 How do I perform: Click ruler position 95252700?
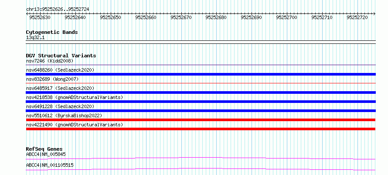(287, 17)
